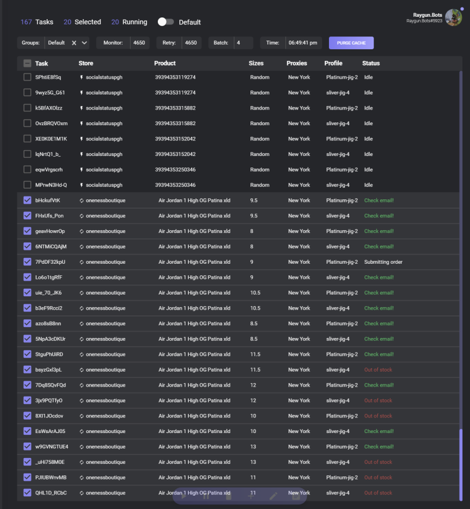Uncheck the geavHowrOp task checkbox
470x509 pixels.
click(27, 231)
